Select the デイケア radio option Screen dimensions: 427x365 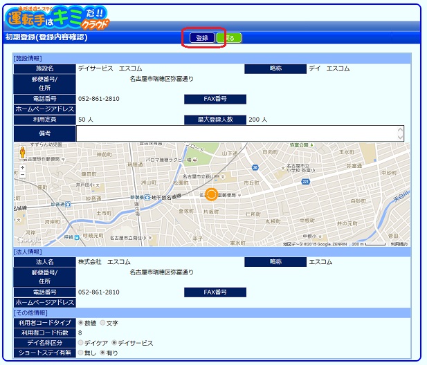(80, 342)
